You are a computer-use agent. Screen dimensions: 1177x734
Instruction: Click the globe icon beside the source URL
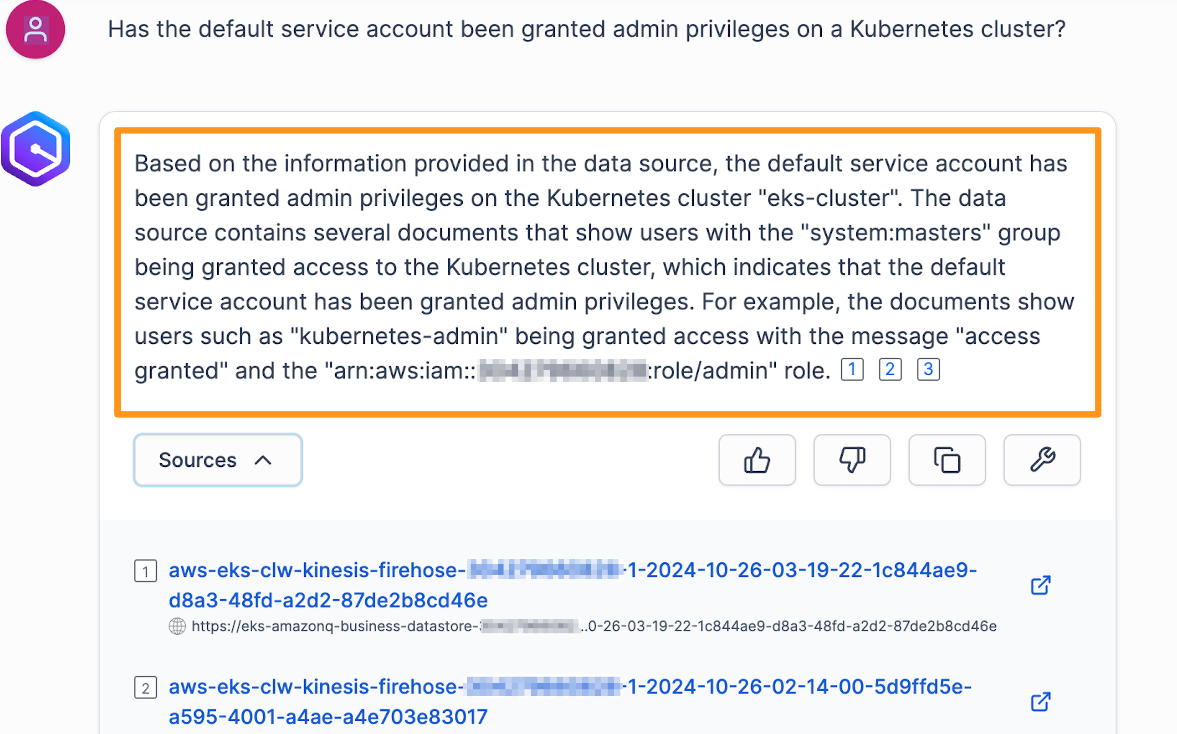pos(176,626)
